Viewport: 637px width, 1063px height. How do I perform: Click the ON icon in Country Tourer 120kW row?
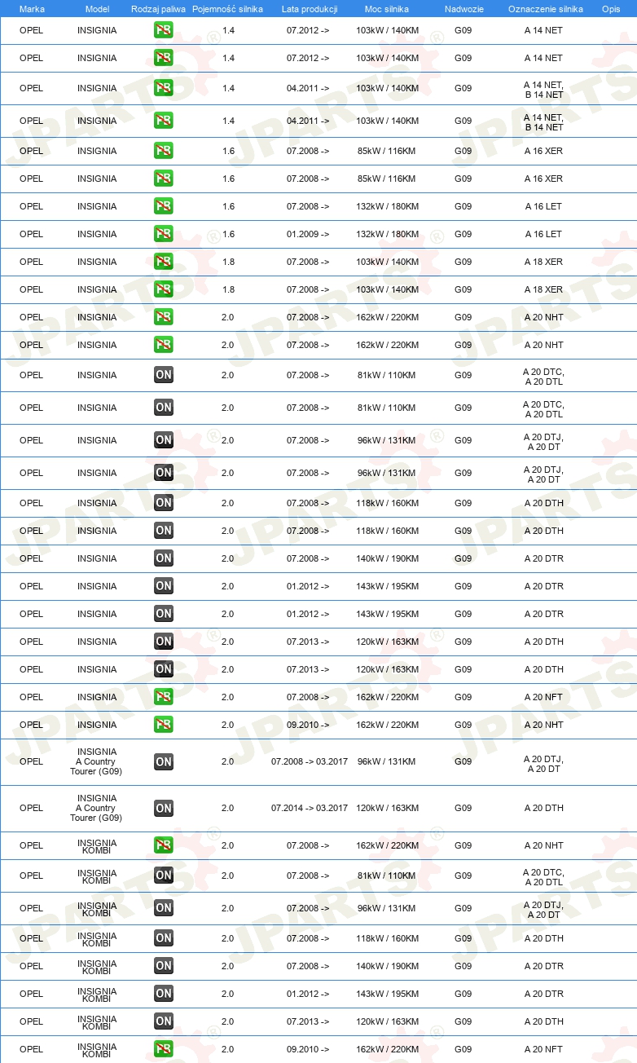point(164,809)
